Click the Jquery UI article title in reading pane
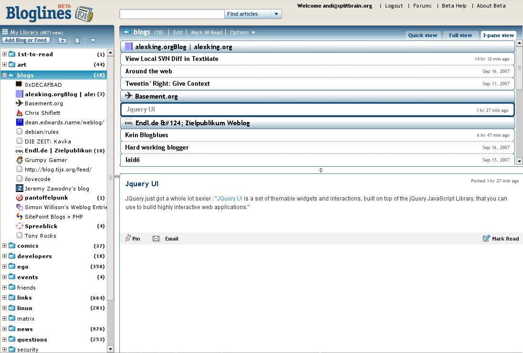Screen dimensions: 523x353 pos(142,184)
